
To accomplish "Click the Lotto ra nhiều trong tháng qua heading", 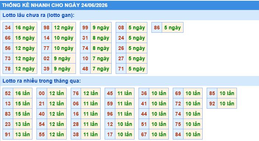I will [42, 81].
